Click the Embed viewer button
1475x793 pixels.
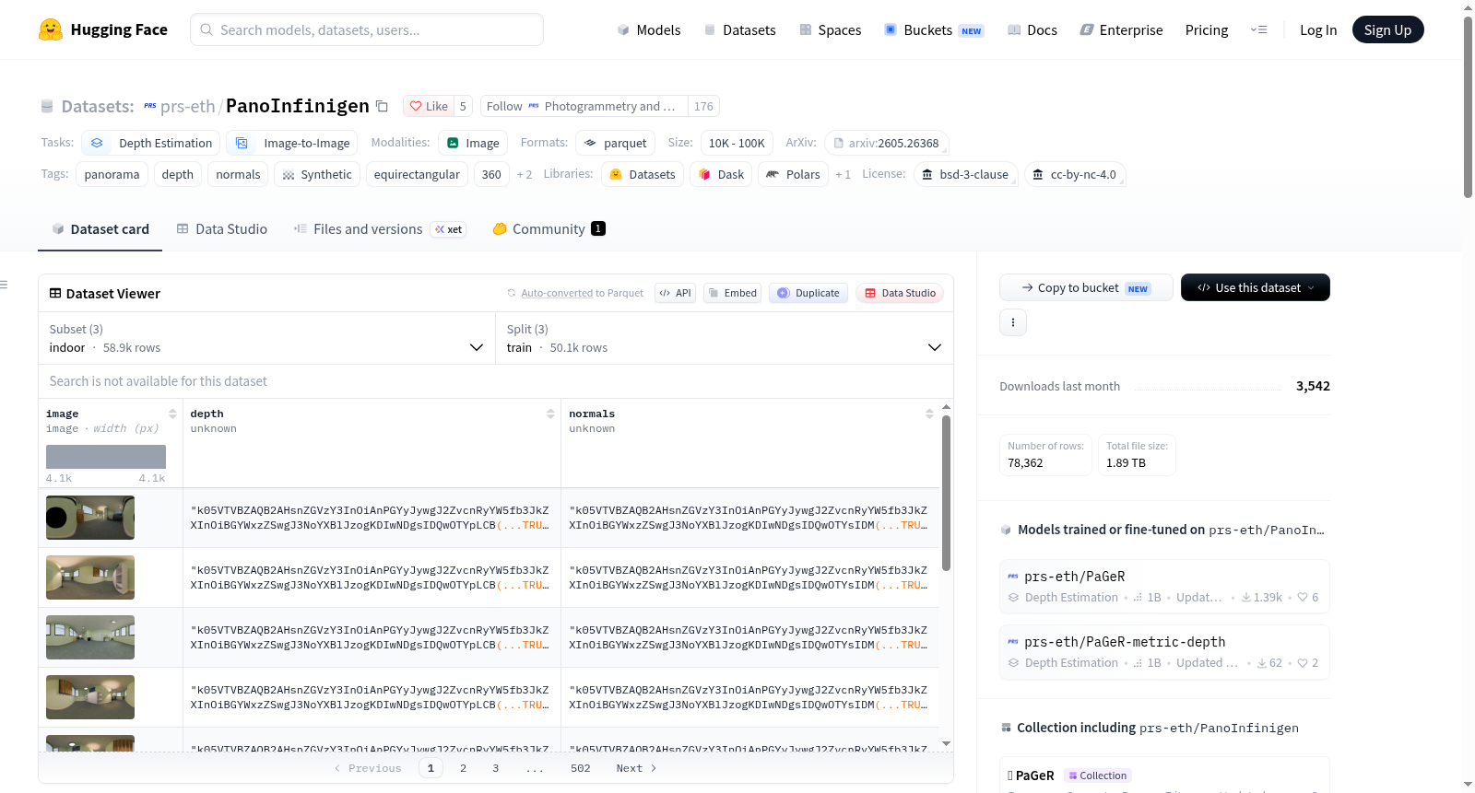point(733,293)
